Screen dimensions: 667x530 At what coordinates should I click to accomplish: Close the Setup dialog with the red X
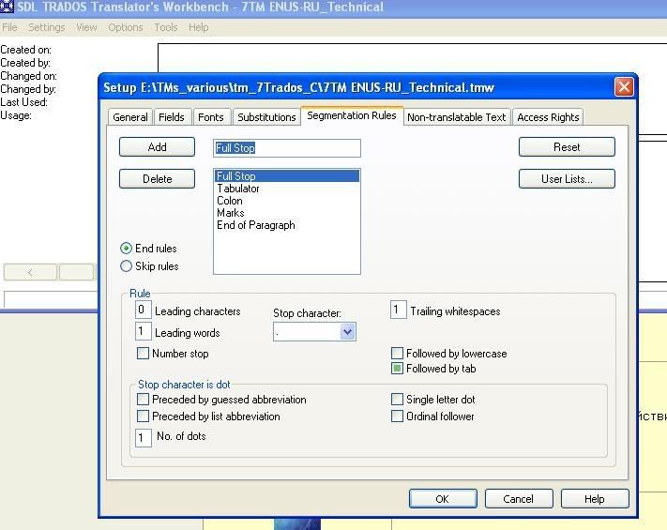624,87
